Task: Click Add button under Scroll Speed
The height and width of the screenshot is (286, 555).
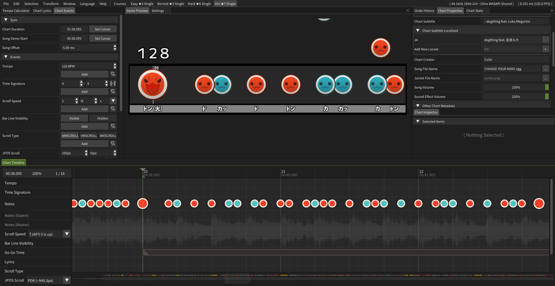Action: [85, 109]
